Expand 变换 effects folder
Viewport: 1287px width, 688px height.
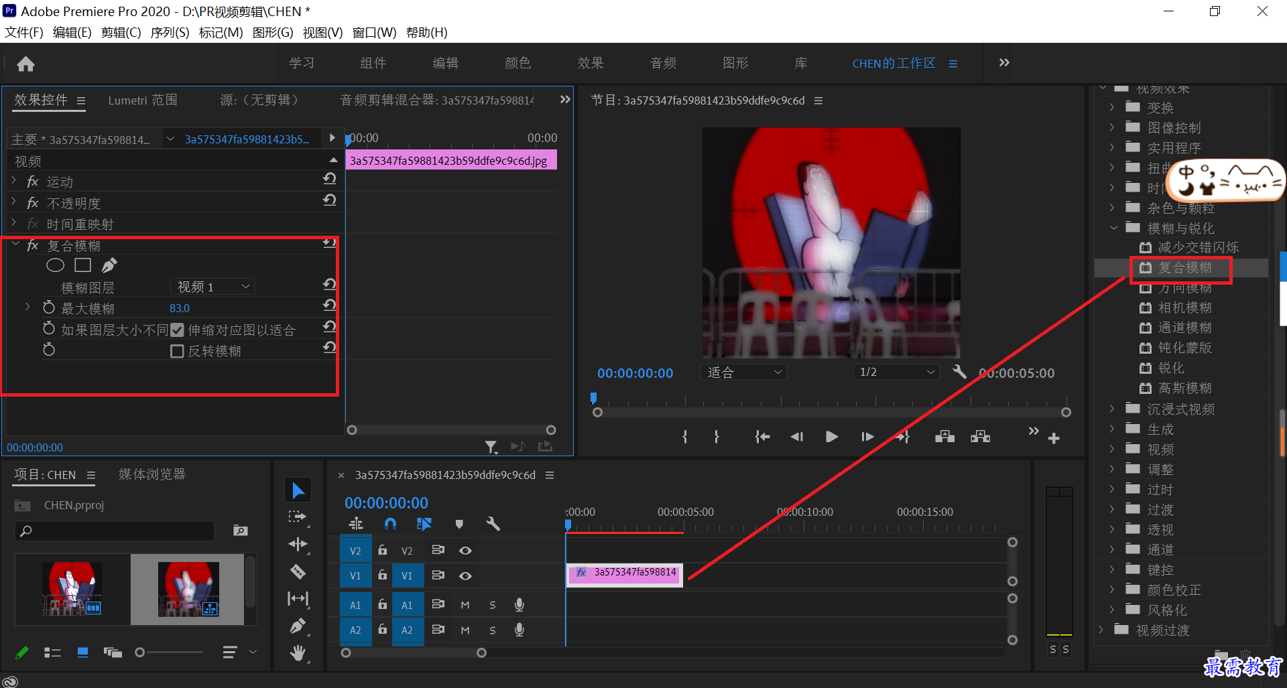pos(1111,107)
